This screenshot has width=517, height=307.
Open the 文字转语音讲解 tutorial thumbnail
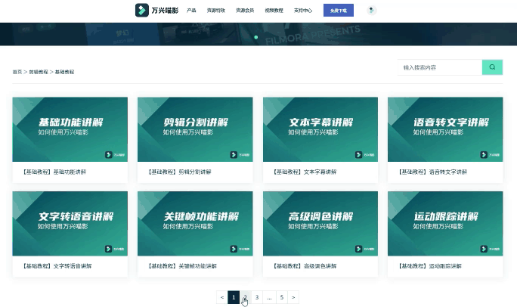[70, 224]
